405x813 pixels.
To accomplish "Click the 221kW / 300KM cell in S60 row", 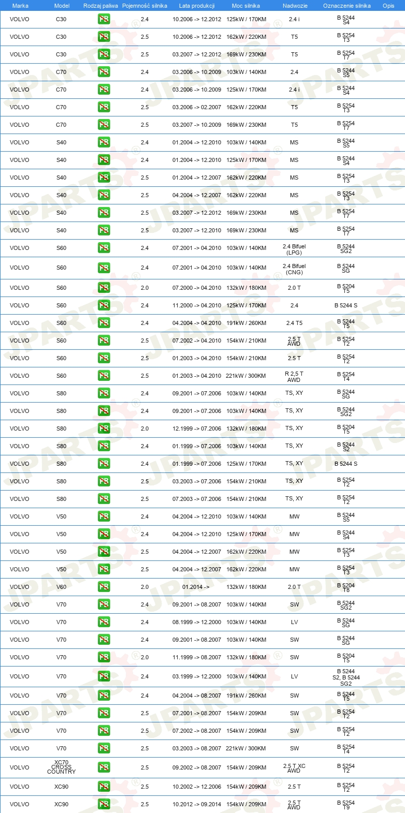I will pyautogui.click(x=246, y=376).
